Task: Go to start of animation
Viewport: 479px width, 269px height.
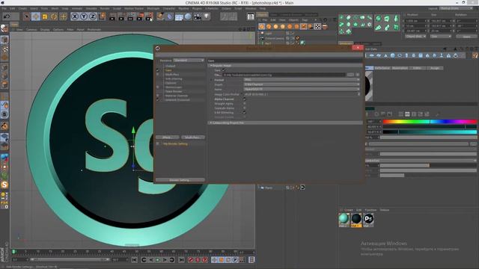Action: coord(134,260)
